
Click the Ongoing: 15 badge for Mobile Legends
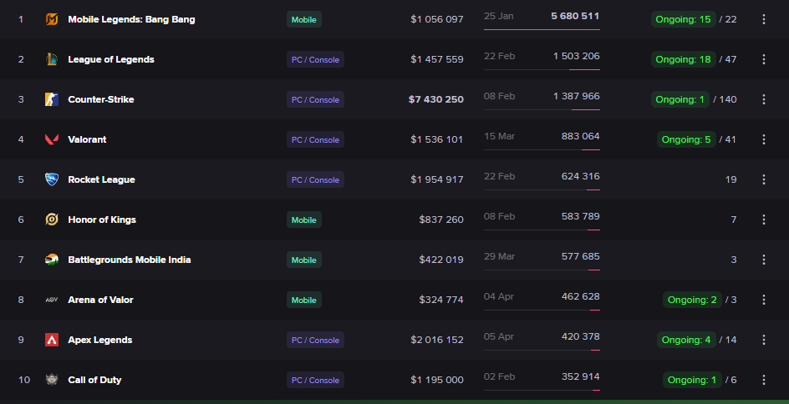684,19
